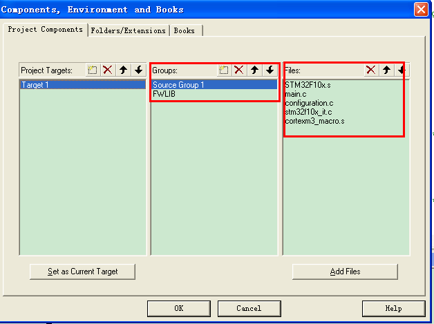Switch to Project Components tab
The width and height of the screenshot is (434, 324).
[45, 29]
